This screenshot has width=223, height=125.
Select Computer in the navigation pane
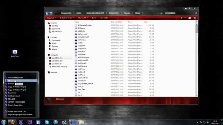click(x=54, y=55)
